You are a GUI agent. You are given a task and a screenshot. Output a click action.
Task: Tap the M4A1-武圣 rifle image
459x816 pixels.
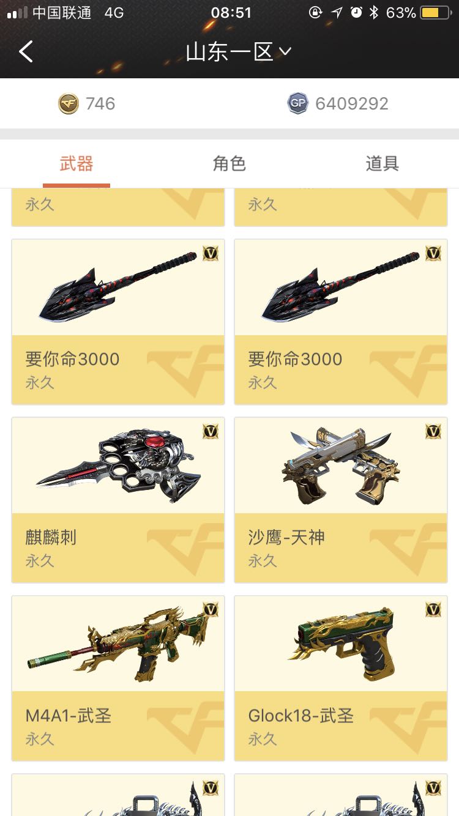(119, 644)
